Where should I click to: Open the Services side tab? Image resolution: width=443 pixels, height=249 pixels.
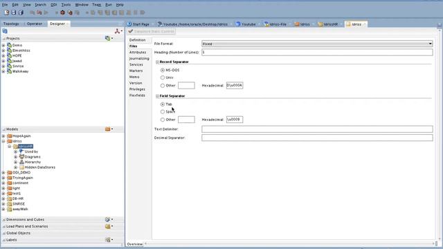(x=136, y=64)
